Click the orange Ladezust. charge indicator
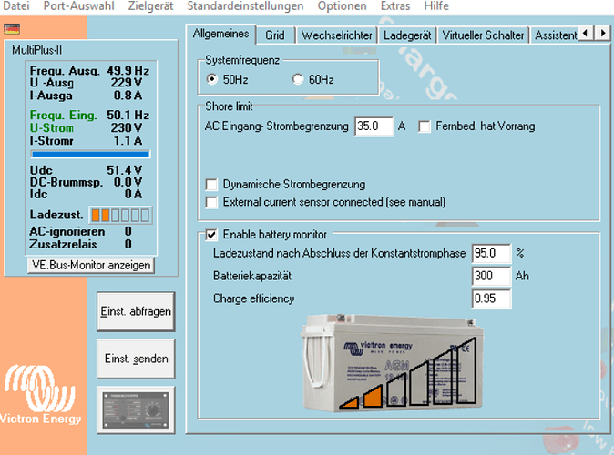 click(x=120, y=215)
